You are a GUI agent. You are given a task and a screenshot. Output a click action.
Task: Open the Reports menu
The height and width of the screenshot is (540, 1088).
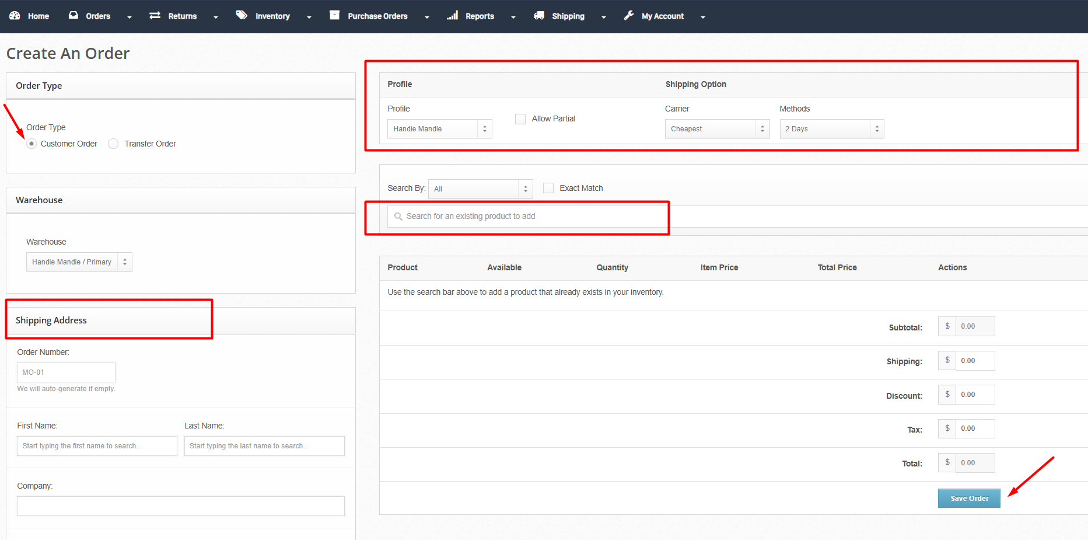(480, 16)
